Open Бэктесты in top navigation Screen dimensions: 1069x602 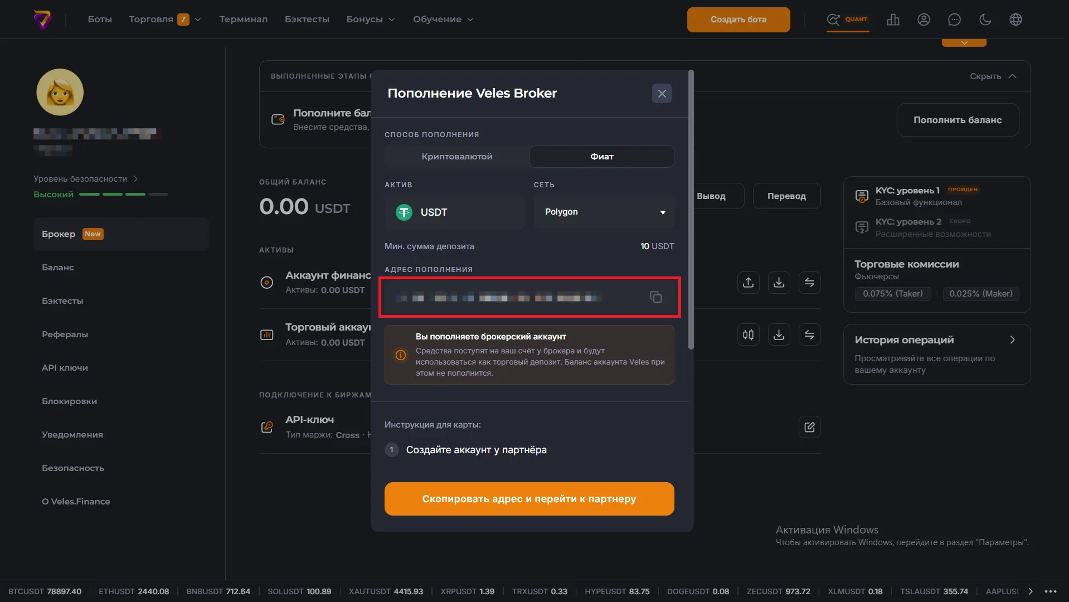[307, 20]
